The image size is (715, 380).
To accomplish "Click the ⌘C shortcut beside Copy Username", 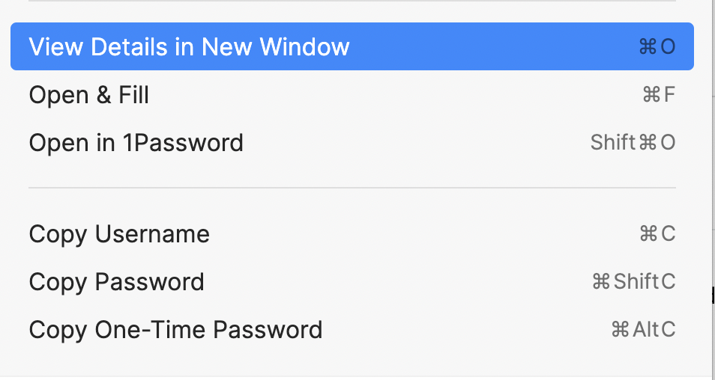I will 657,234.
